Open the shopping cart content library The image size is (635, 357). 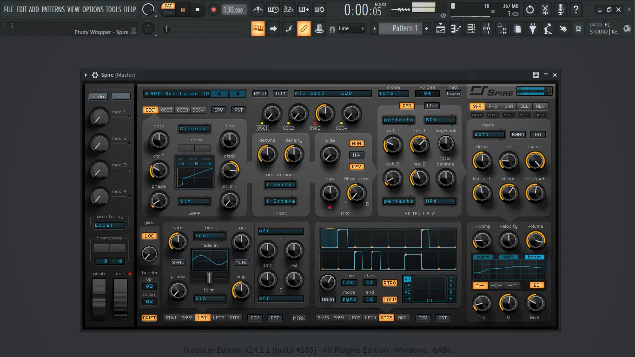click(578, 29)
